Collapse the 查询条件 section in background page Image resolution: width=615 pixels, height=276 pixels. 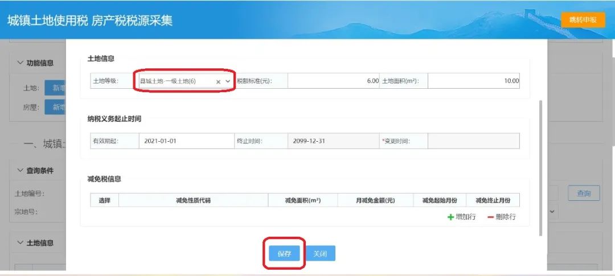(x=20, y=171)
